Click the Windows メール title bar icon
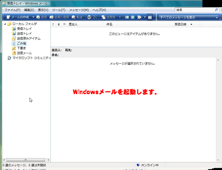Screen dimensions: 222x170 [x=4, y=4]
